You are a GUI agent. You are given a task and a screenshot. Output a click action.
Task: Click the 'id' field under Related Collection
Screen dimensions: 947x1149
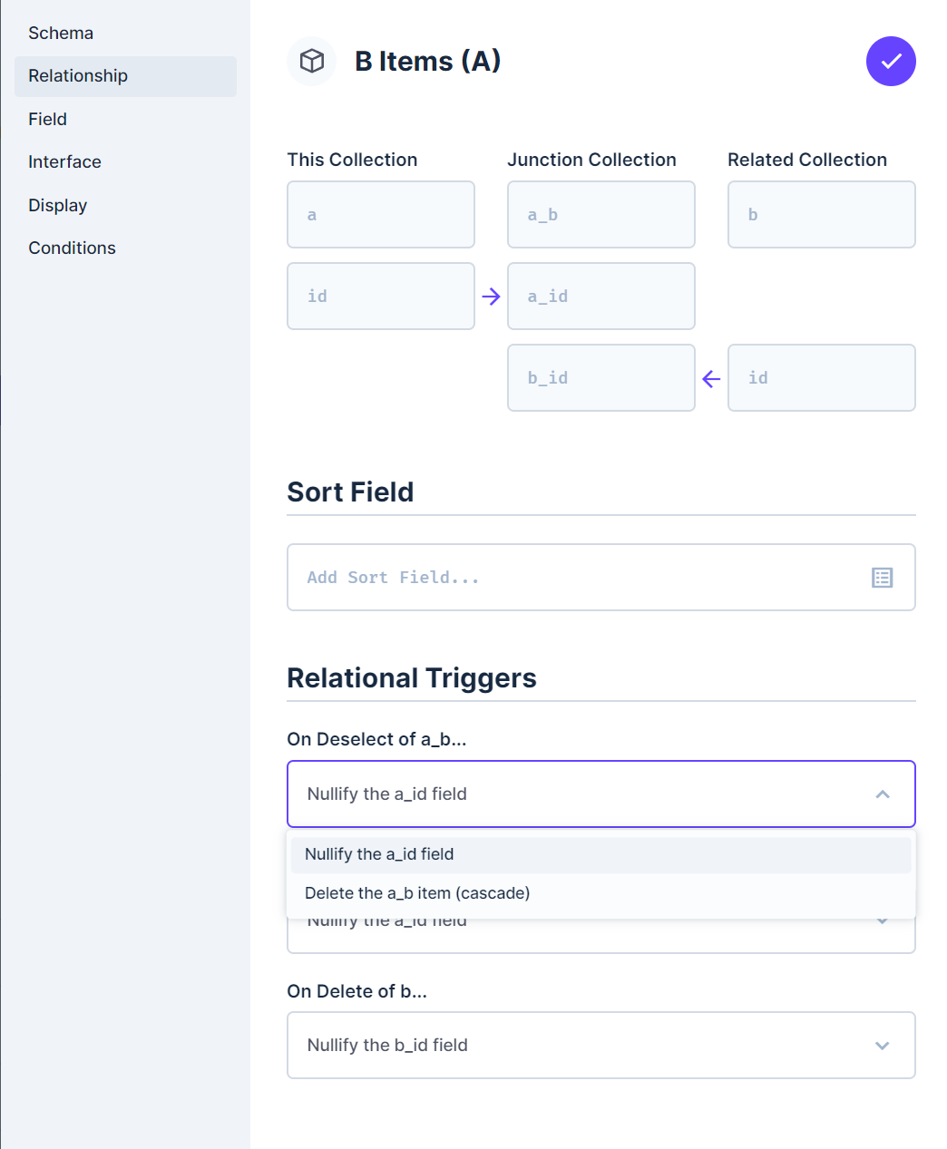(822, 378)
